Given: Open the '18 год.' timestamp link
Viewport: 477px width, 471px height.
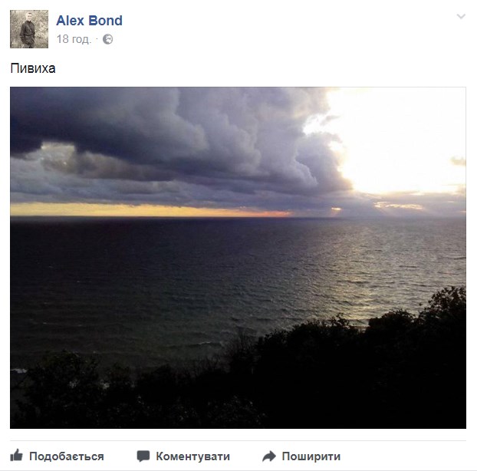Looking at the screenshot, I should click(x=74, y=39).
